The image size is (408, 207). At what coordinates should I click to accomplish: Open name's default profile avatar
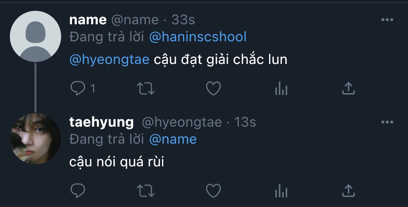coord(35,36)
